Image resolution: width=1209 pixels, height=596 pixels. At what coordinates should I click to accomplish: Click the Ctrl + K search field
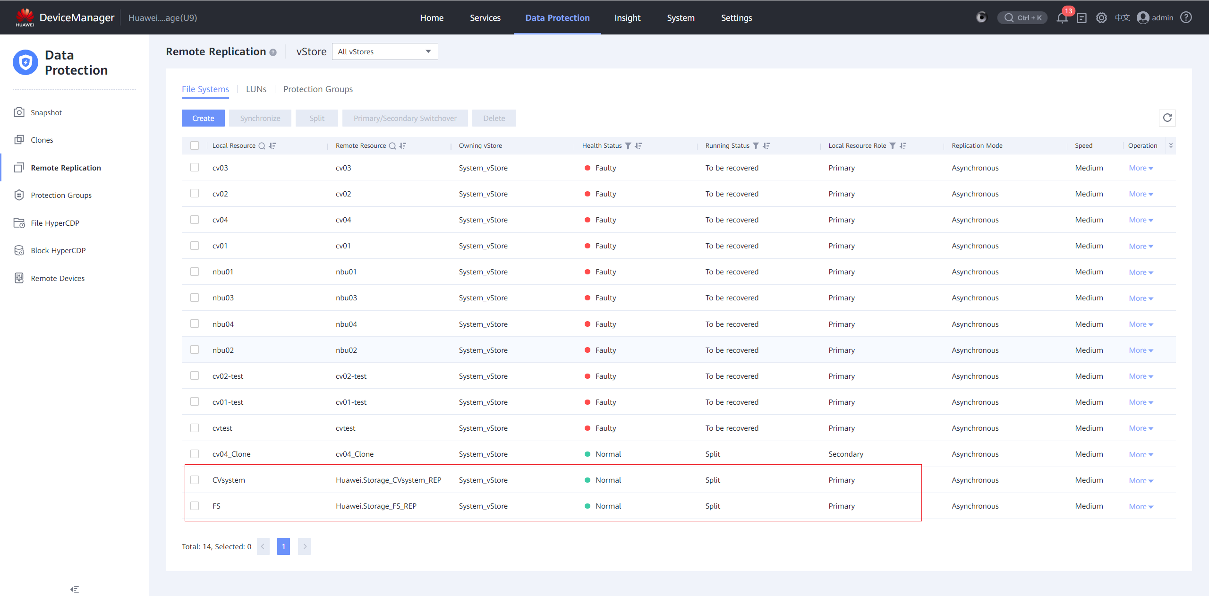(x=1022, y=17)
